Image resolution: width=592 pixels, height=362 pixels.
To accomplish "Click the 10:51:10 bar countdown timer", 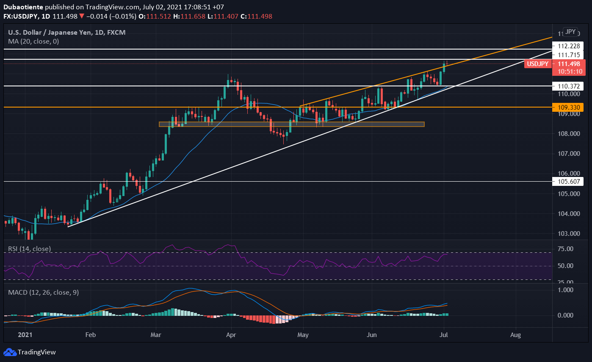I will pyautogui.click(x=569, y=71).
